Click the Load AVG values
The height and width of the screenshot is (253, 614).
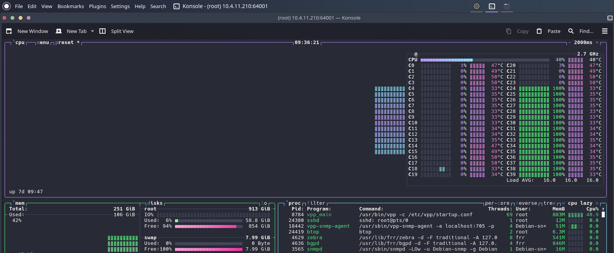pos(571,180)
